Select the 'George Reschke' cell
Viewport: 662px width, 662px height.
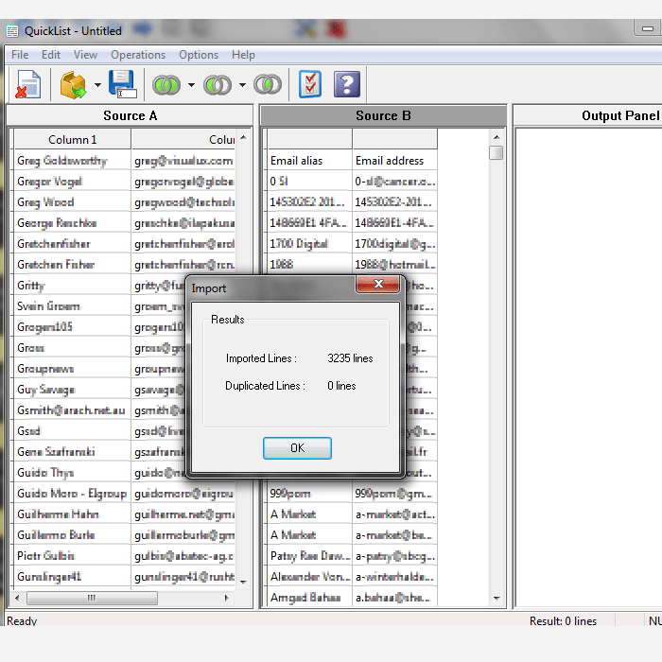click(x=72, y=223)
